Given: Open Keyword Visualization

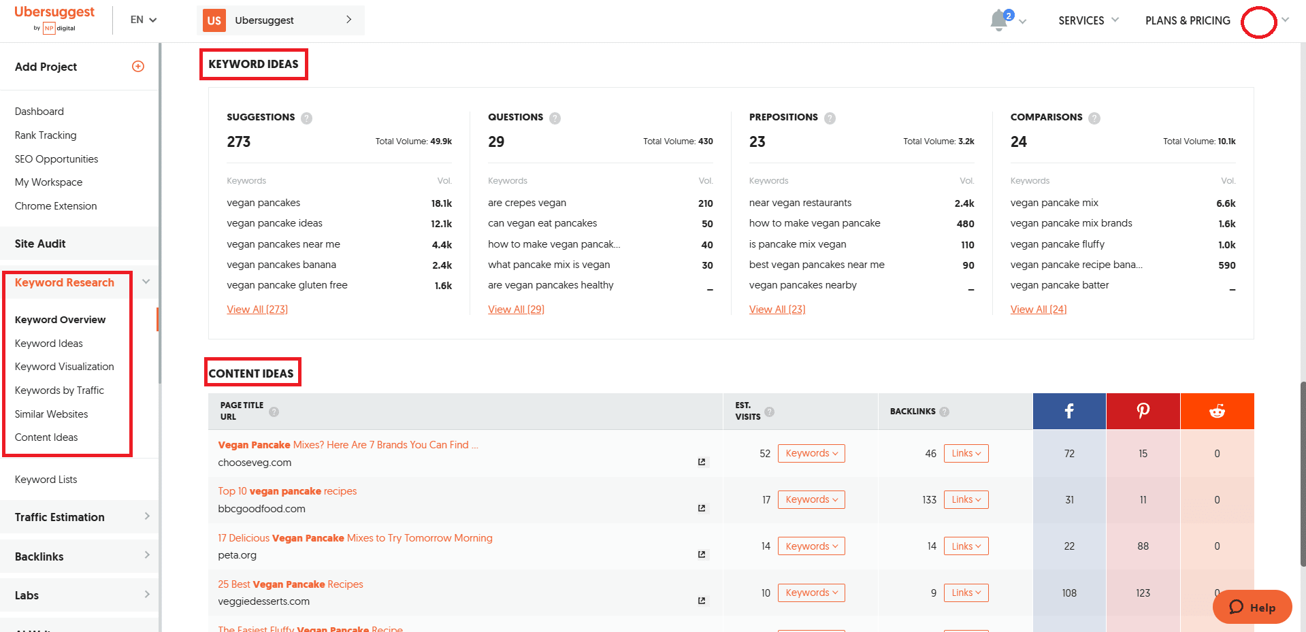Looking at the screenshot, I should click(x=65, y=367).
